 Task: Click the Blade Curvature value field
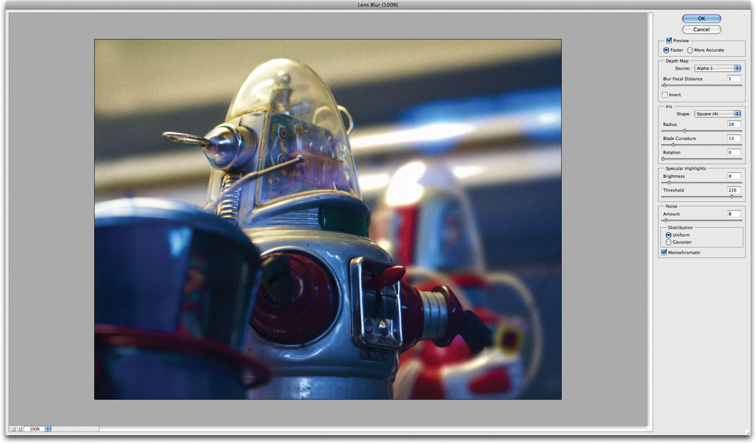point(735,138)
